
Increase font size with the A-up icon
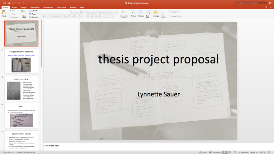72,12
